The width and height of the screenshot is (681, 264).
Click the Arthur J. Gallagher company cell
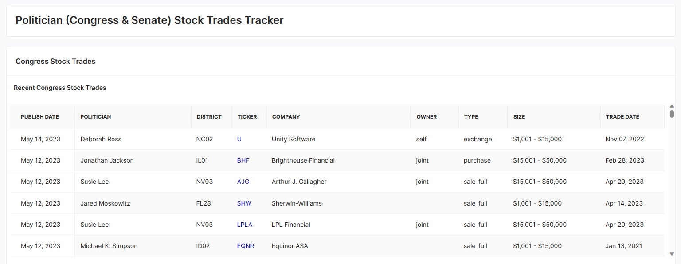click(x=338, y=182)
